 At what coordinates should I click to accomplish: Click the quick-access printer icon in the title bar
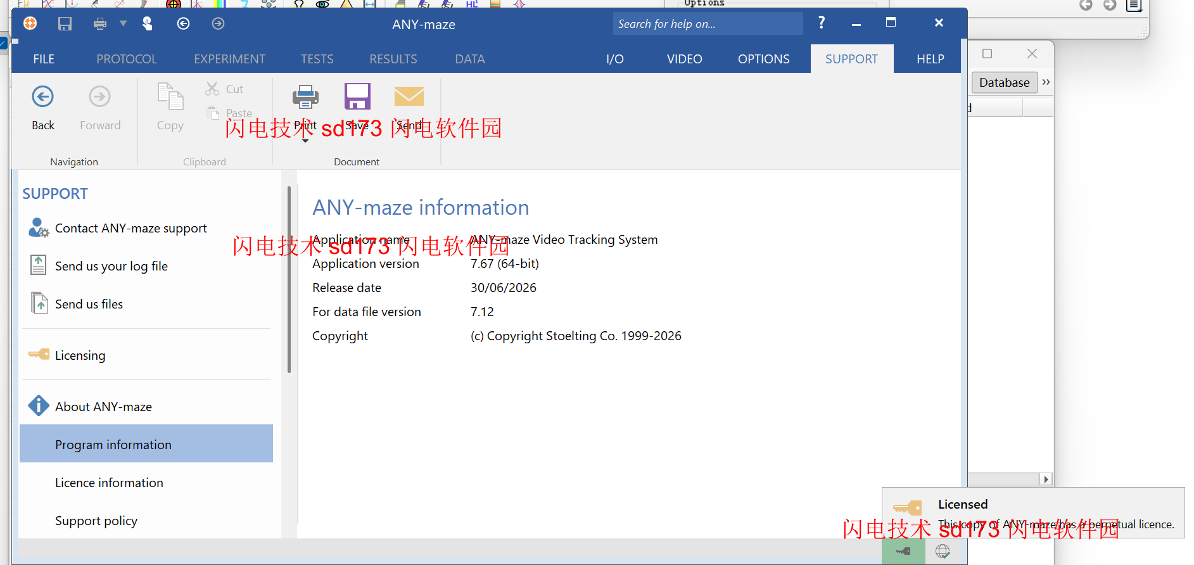100,24
